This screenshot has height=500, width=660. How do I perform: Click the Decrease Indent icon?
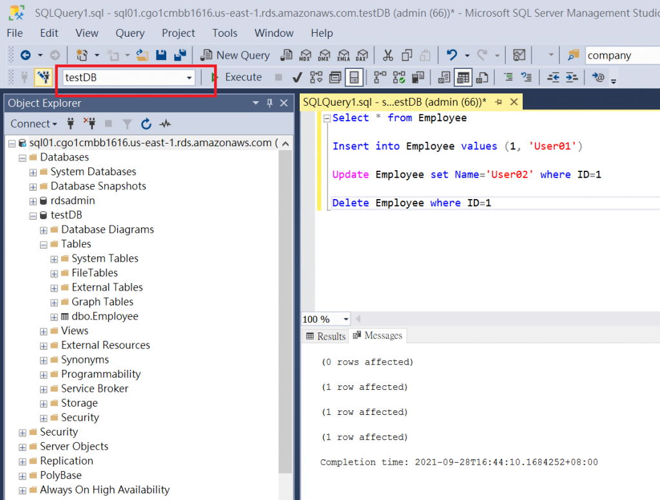[x=553, y=77]
